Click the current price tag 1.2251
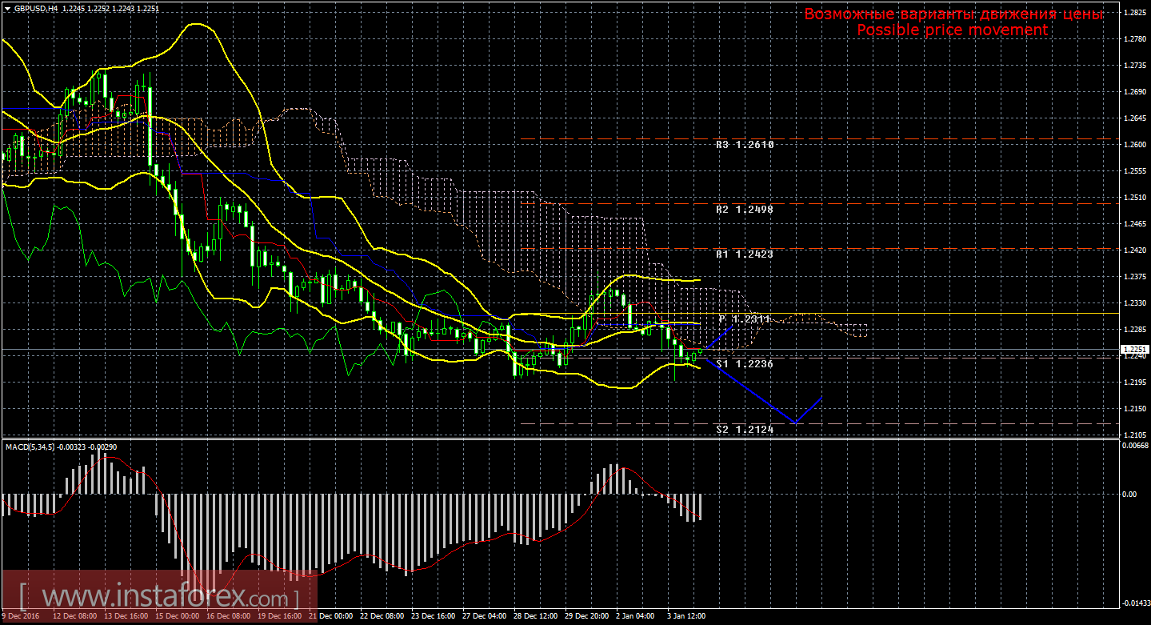The height and width of the screenshot is (625, 1151). coord(1134,350)
